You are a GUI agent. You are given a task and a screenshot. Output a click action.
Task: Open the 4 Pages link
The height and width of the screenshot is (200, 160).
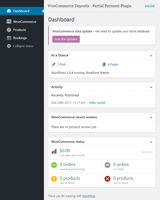point(113,64)
